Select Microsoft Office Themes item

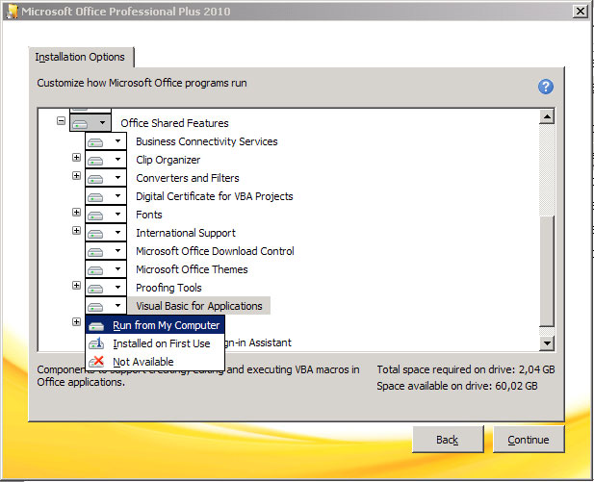[x=192, y=269]
